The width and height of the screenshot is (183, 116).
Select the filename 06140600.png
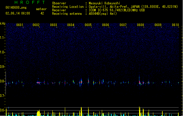pos(16,8)
